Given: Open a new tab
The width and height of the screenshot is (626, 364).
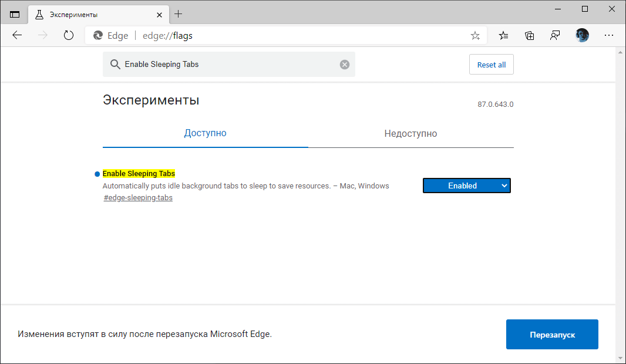Looking at the screenshot, I should tap(179, 14).
